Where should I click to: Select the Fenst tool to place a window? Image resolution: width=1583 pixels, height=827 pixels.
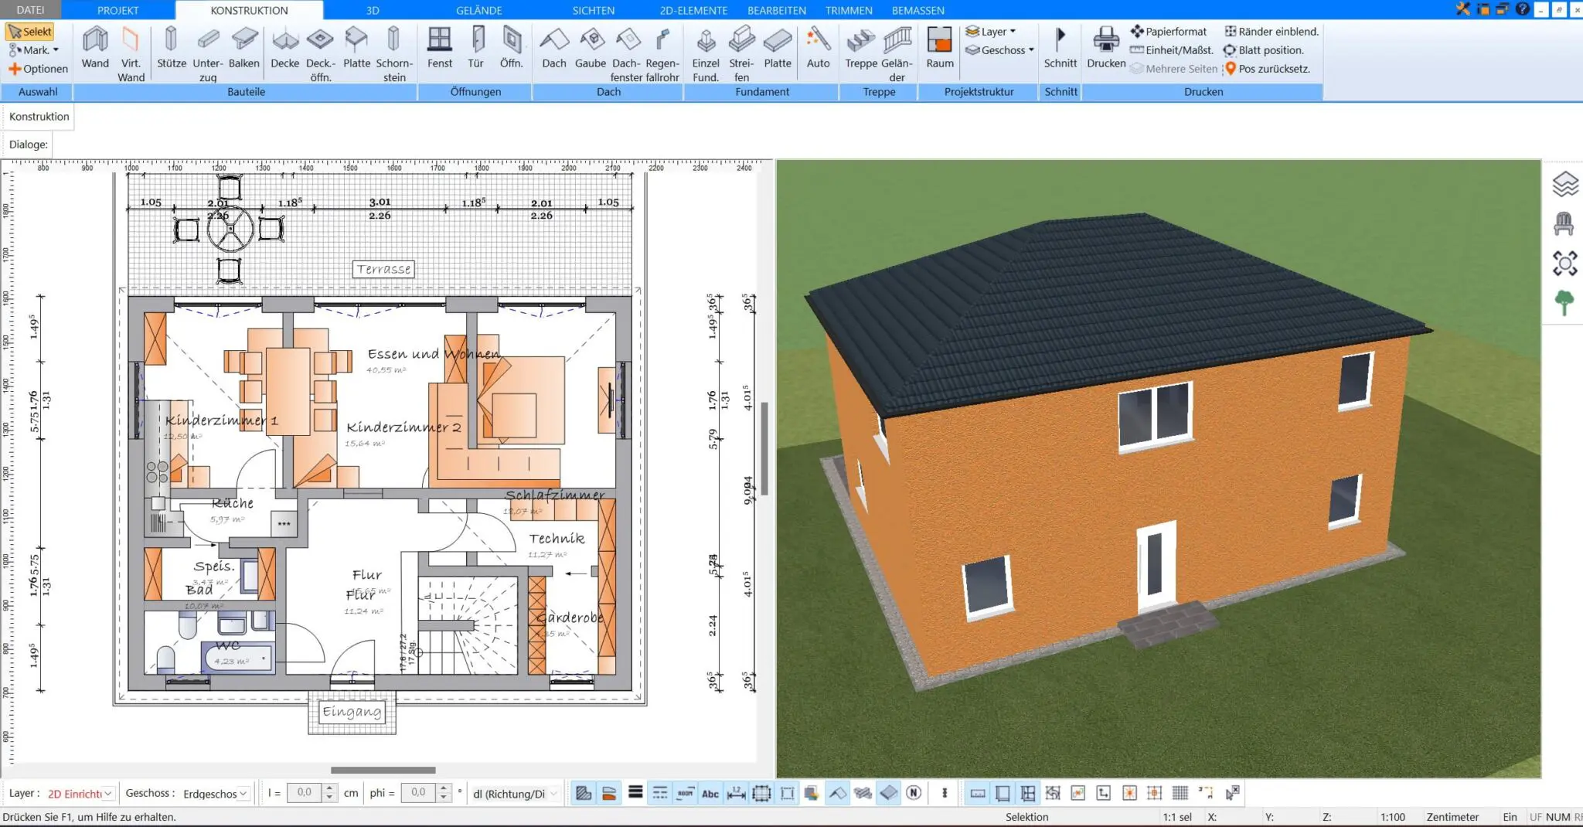[439, 48]
